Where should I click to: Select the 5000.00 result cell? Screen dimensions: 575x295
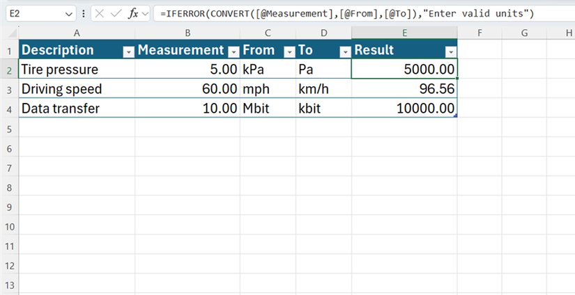[x=404, y=69]
